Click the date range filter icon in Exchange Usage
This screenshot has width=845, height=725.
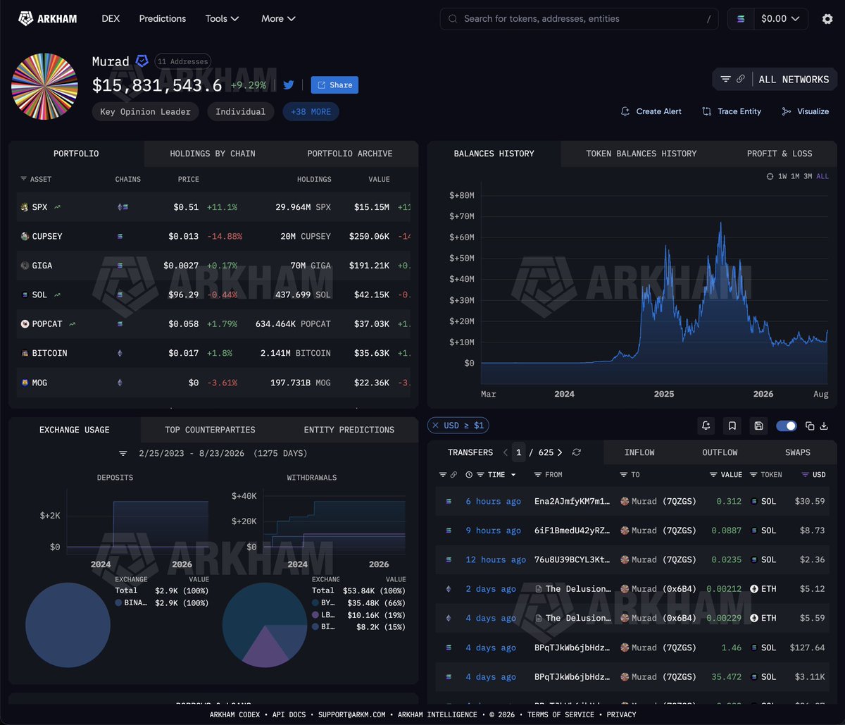[x=123, y=453]
